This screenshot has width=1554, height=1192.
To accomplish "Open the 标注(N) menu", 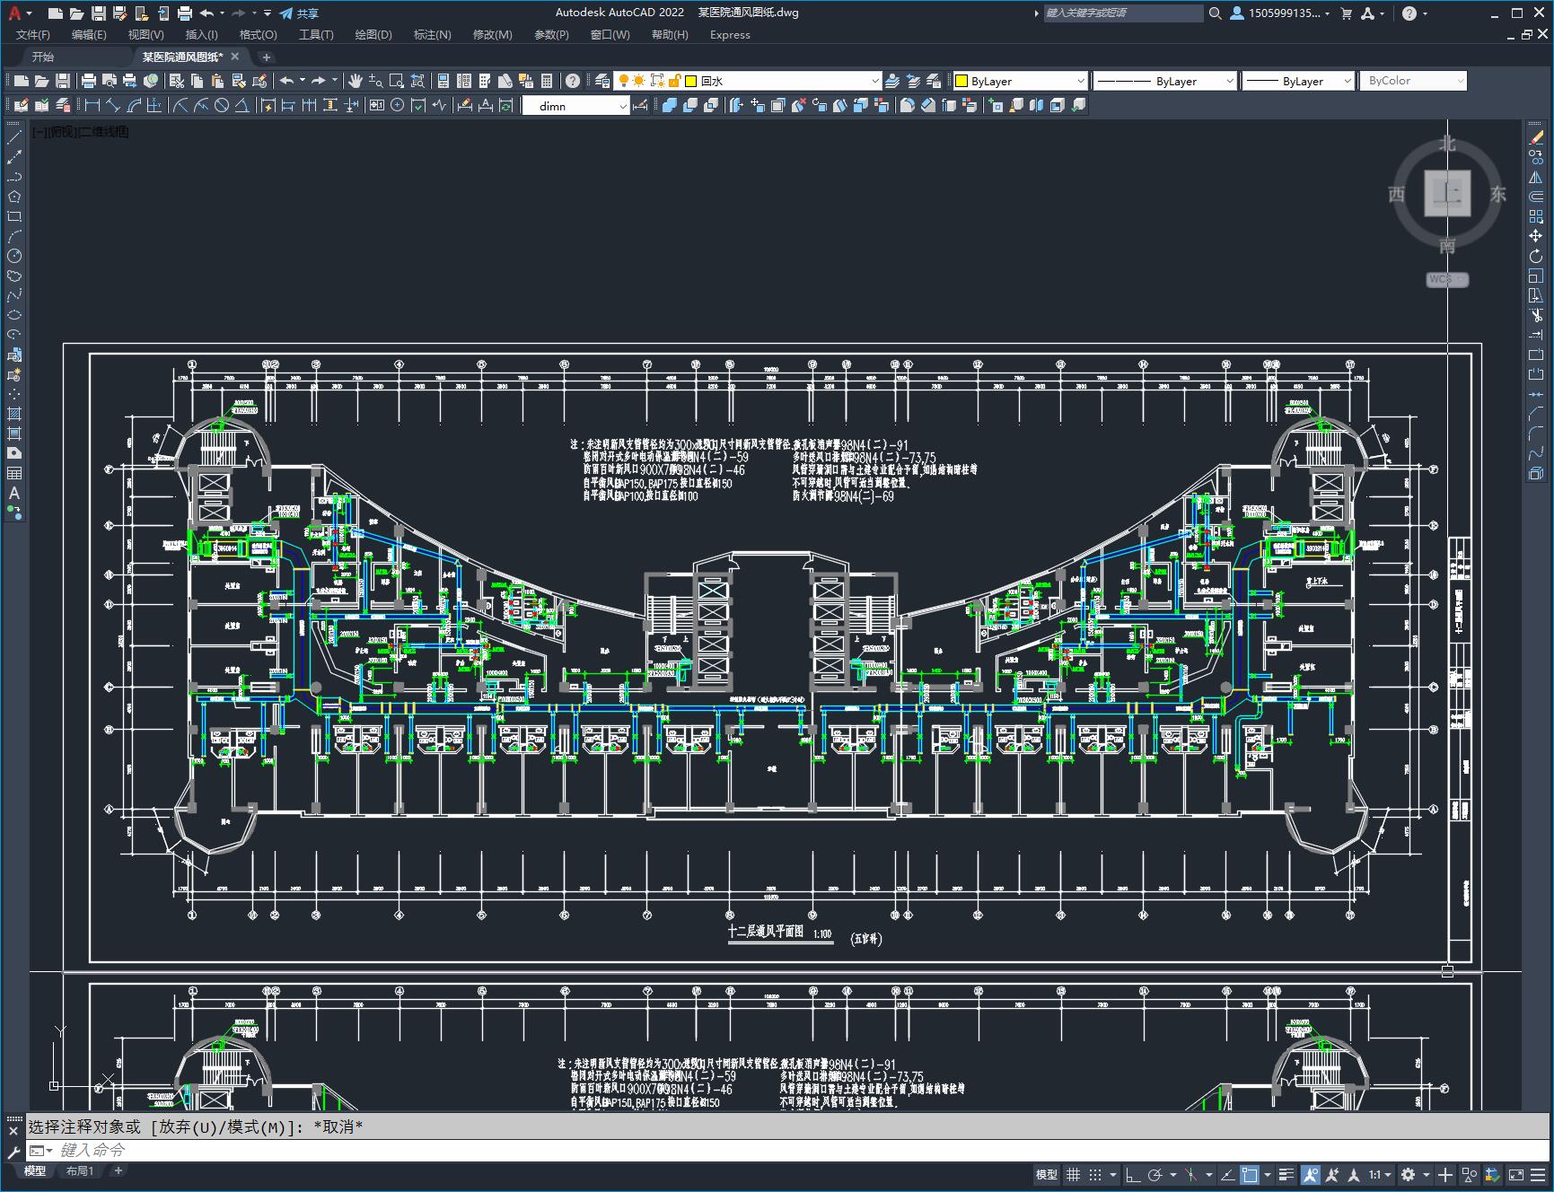I will [432, 35].
